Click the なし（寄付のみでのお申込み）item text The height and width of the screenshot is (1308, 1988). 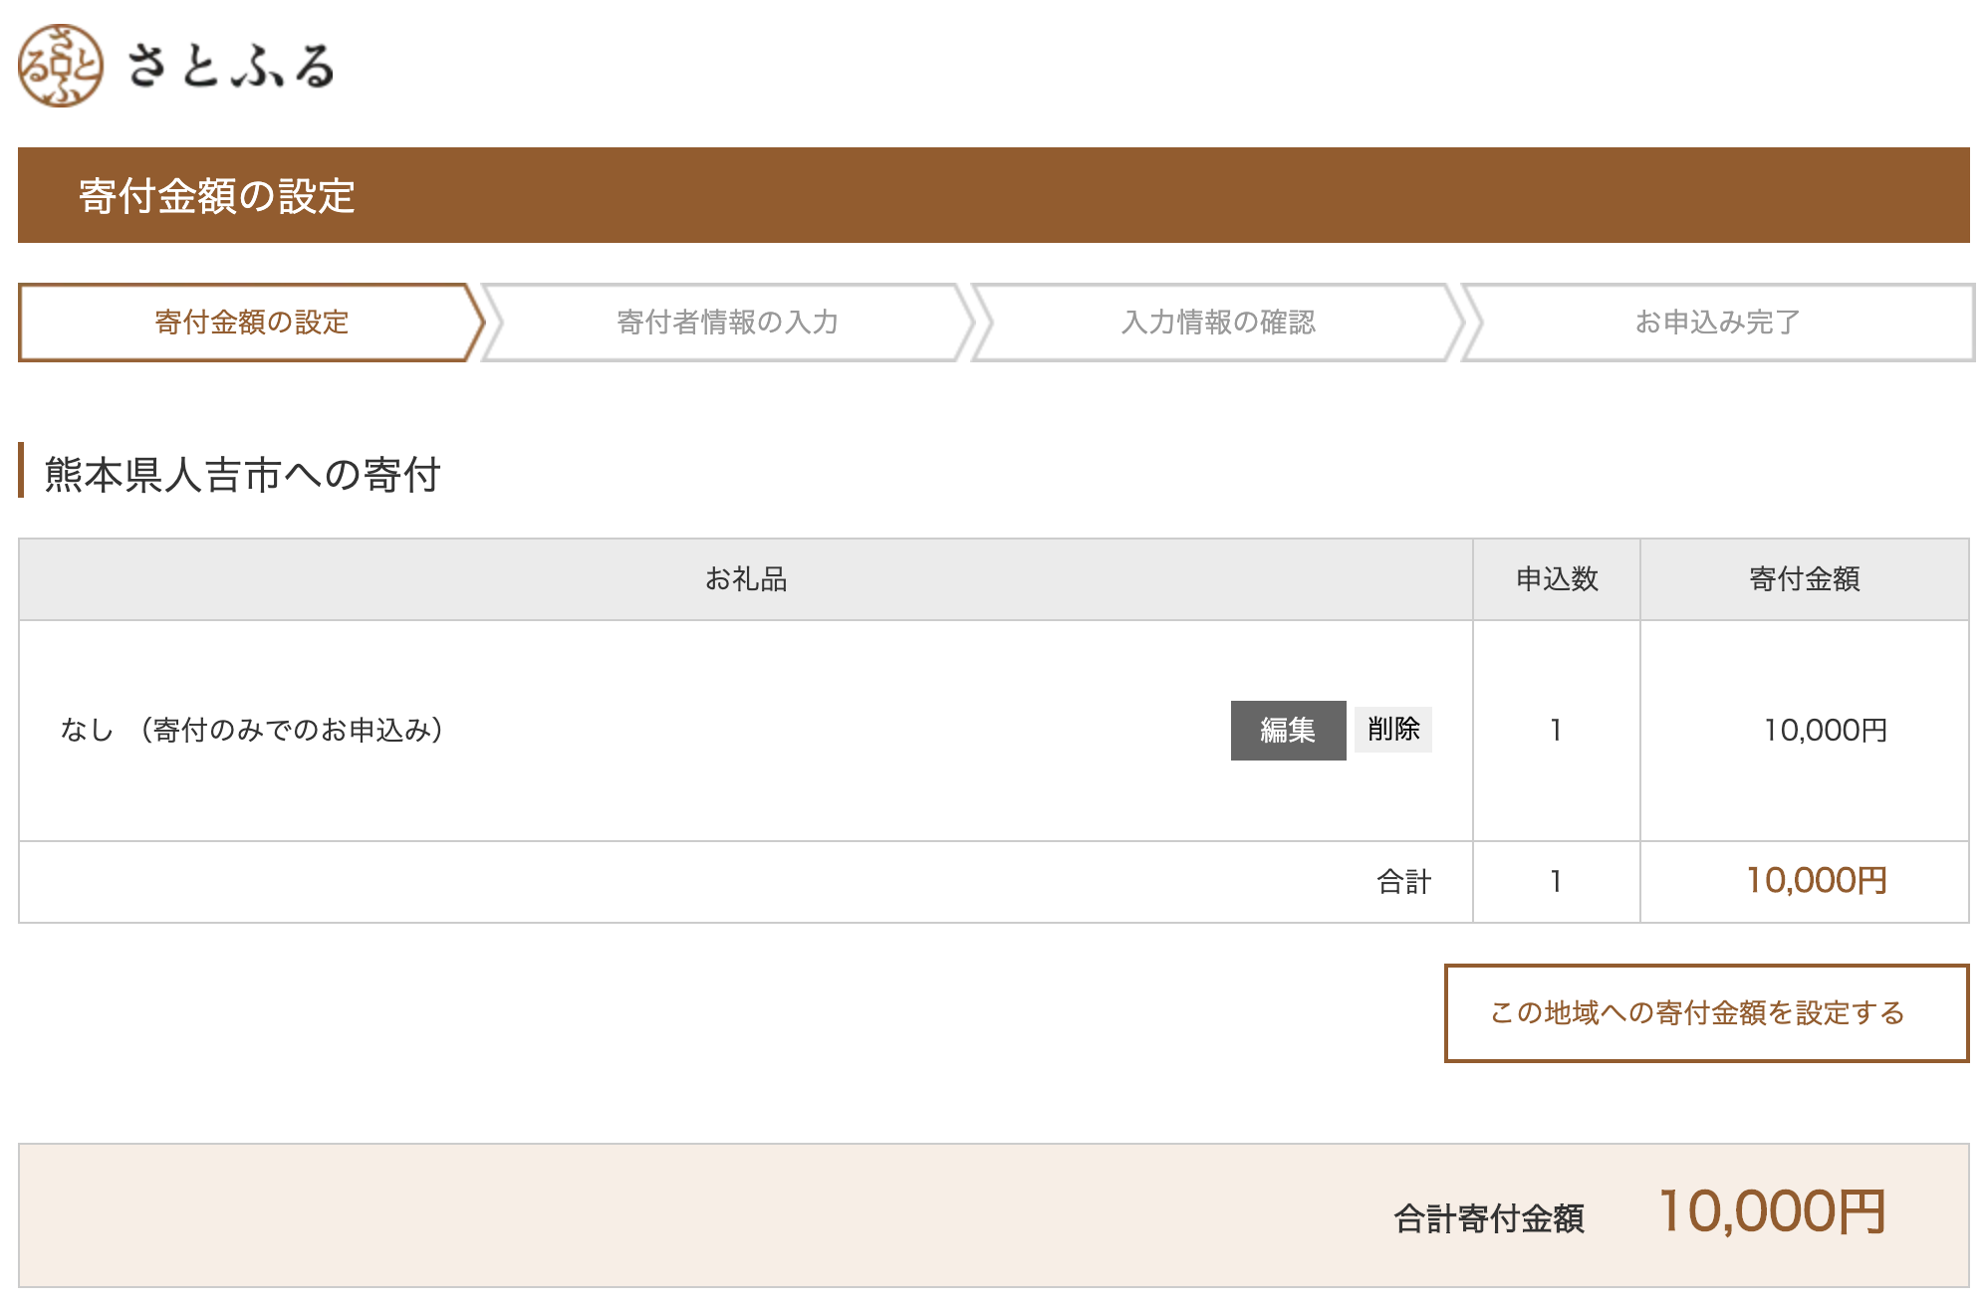(x=252, y=730)
